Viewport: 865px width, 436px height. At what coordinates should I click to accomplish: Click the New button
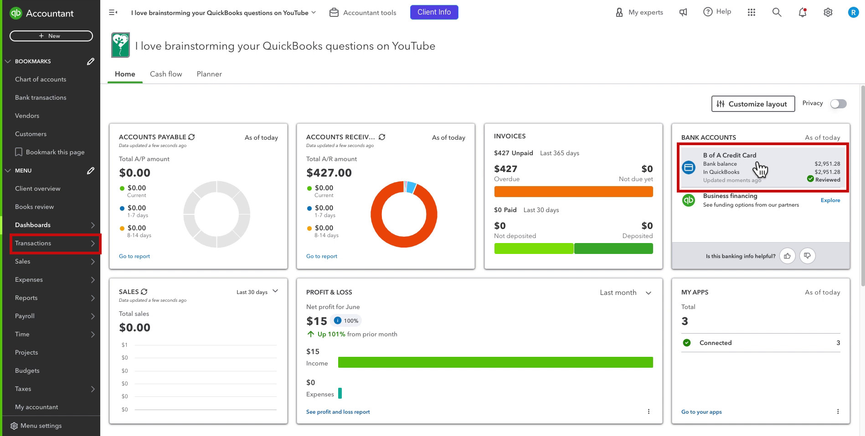[51, 36]
